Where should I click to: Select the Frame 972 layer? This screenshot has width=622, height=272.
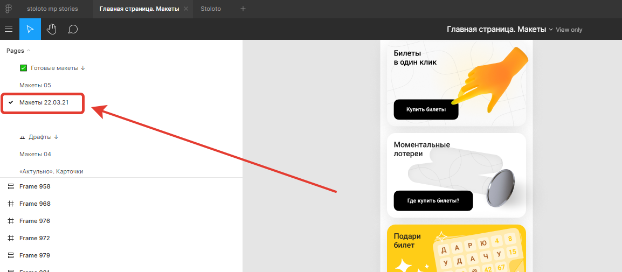click(x=34, y=238)
